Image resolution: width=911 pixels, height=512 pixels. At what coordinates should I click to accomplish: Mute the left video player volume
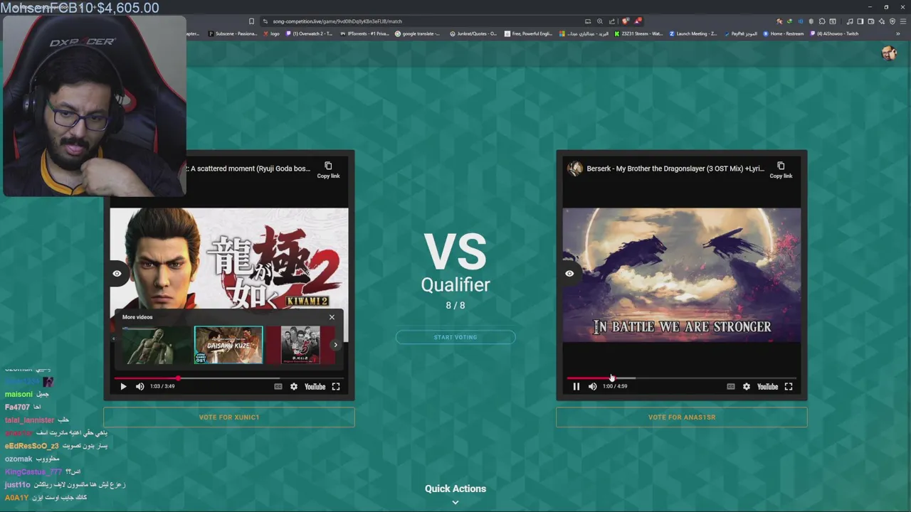140,386
